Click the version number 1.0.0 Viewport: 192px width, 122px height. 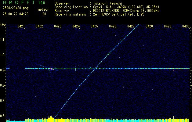point(42,3)
